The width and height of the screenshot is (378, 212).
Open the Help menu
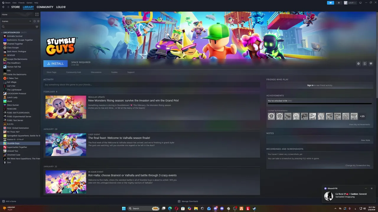pyautogui.click(x=36, y=3)
